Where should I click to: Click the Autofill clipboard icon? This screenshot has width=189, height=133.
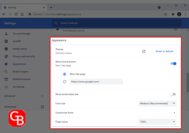(6, 41)
